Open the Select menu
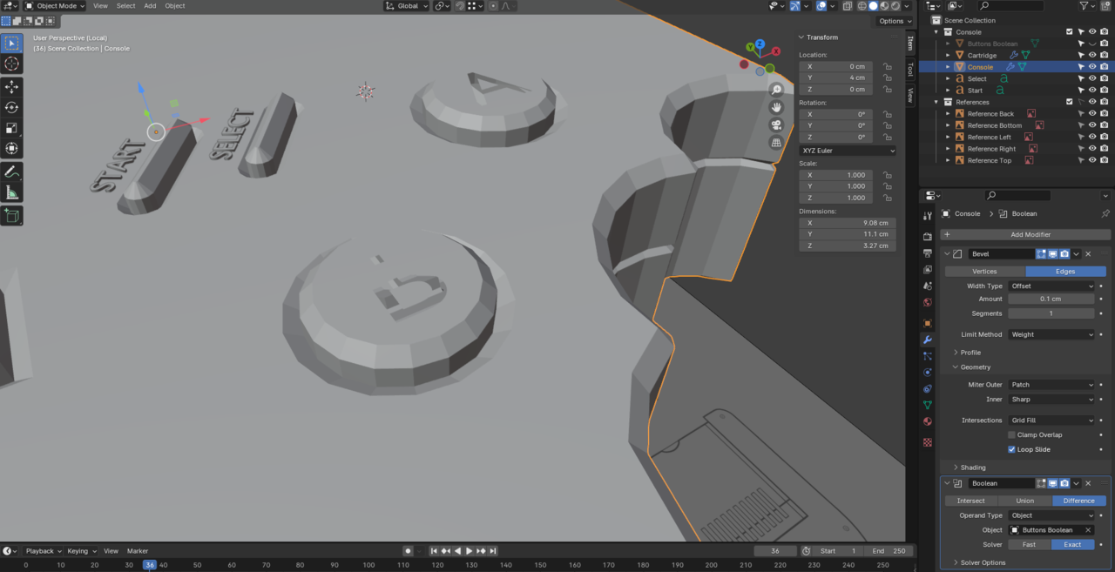The height and width of the screenshot is (572, 1115). 126,6
